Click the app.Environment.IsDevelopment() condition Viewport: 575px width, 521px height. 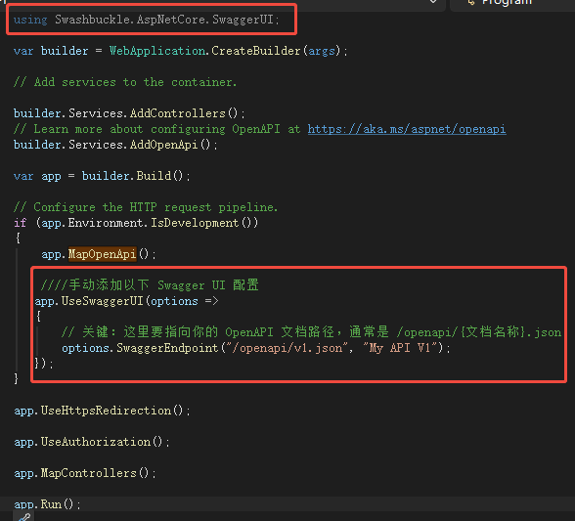tap(147, 223)
